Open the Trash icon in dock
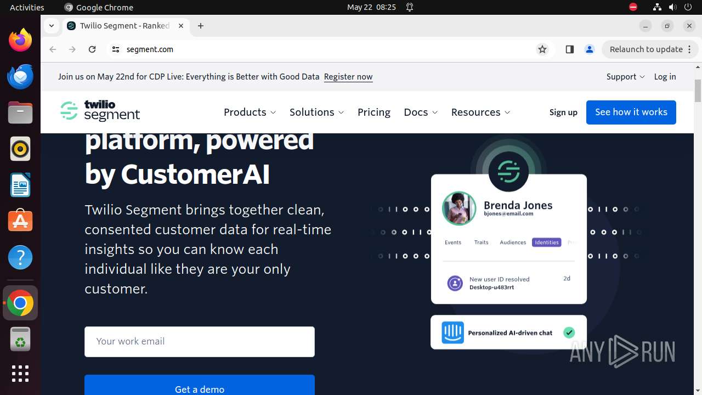 [20, 339]
